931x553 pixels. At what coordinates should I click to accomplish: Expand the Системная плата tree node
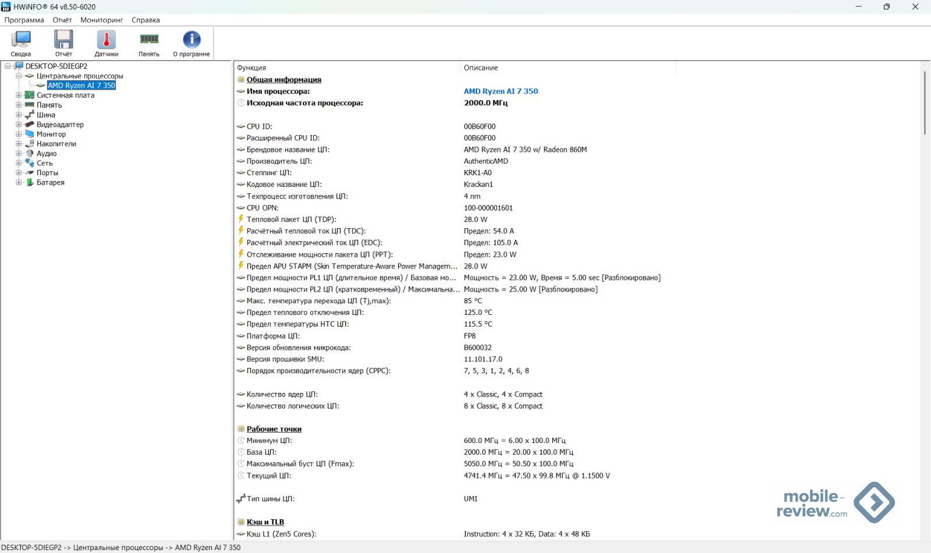19,95
